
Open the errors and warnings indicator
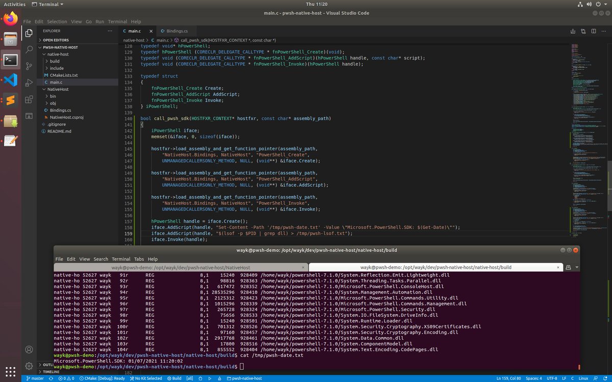(x=65, y=378)
